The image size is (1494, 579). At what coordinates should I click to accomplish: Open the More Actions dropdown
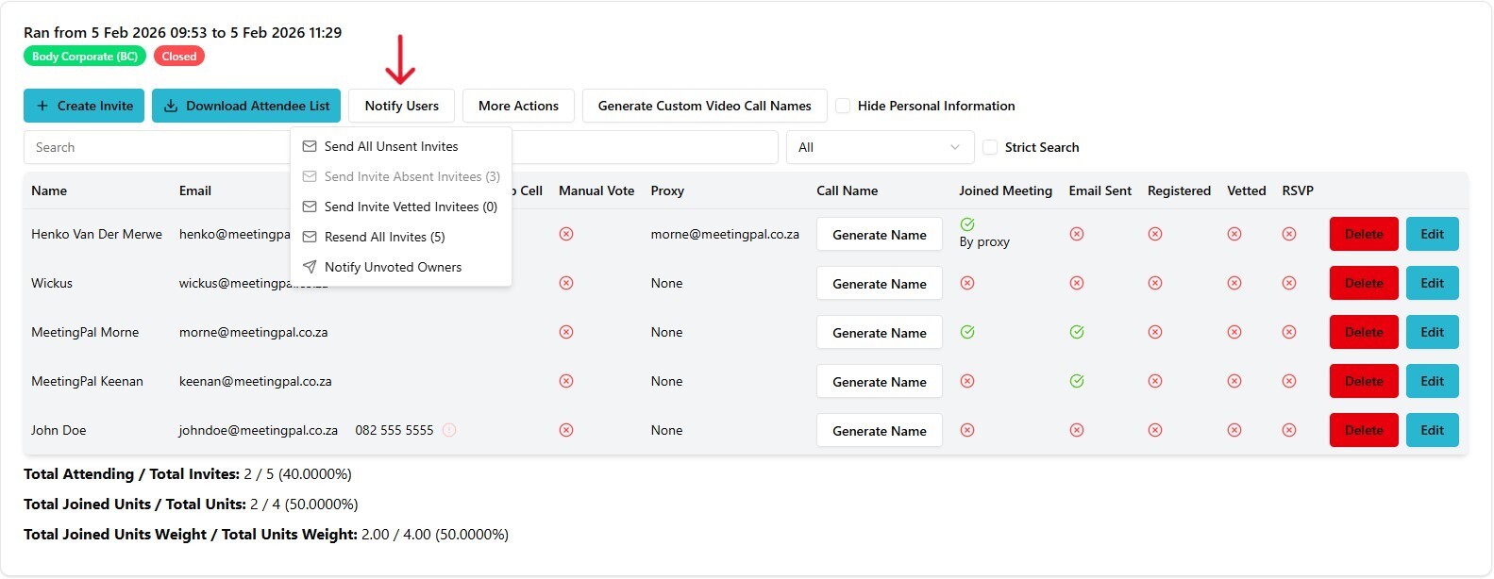(x=518, y=106)
